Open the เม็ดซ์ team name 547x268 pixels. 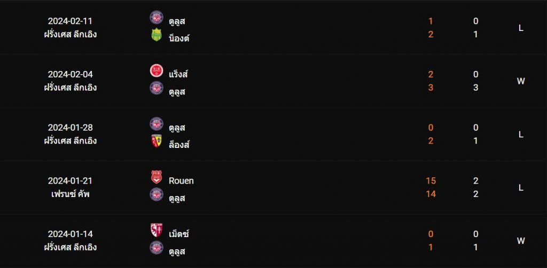pos(178,234)
